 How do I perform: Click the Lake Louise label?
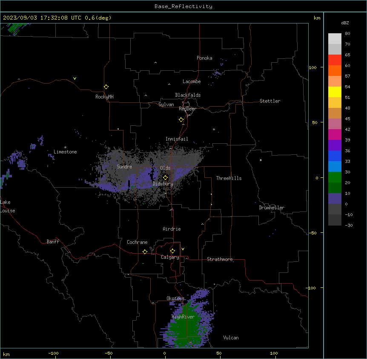coord(8,206)
